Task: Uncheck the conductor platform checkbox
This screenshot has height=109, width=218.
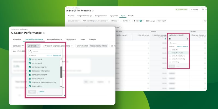Action: pyautogui.click(x=30, y=75)
